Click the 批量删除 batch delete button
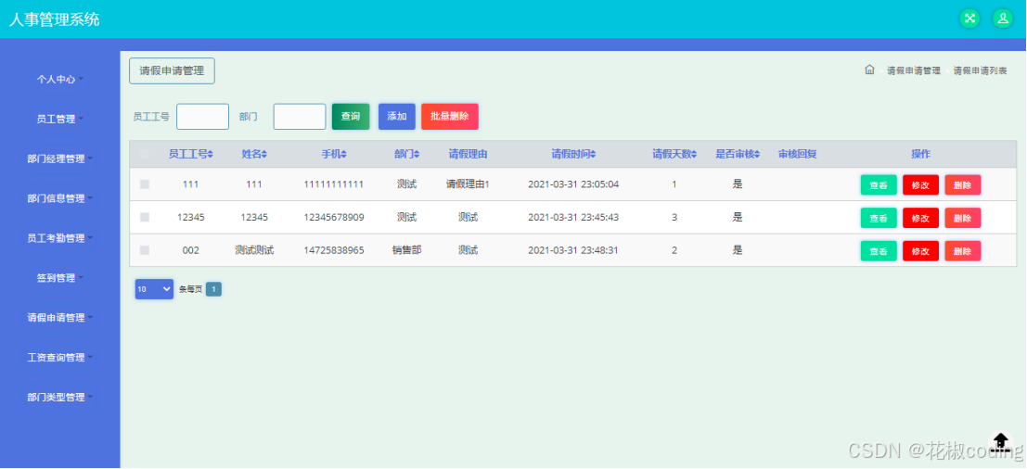Image resolution: width=1027 pixels, height=469 pixels. click(450, 117)
